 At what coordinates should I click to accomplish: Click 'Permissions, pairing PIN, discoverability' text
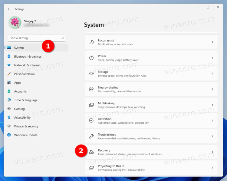tap(121, 170)
